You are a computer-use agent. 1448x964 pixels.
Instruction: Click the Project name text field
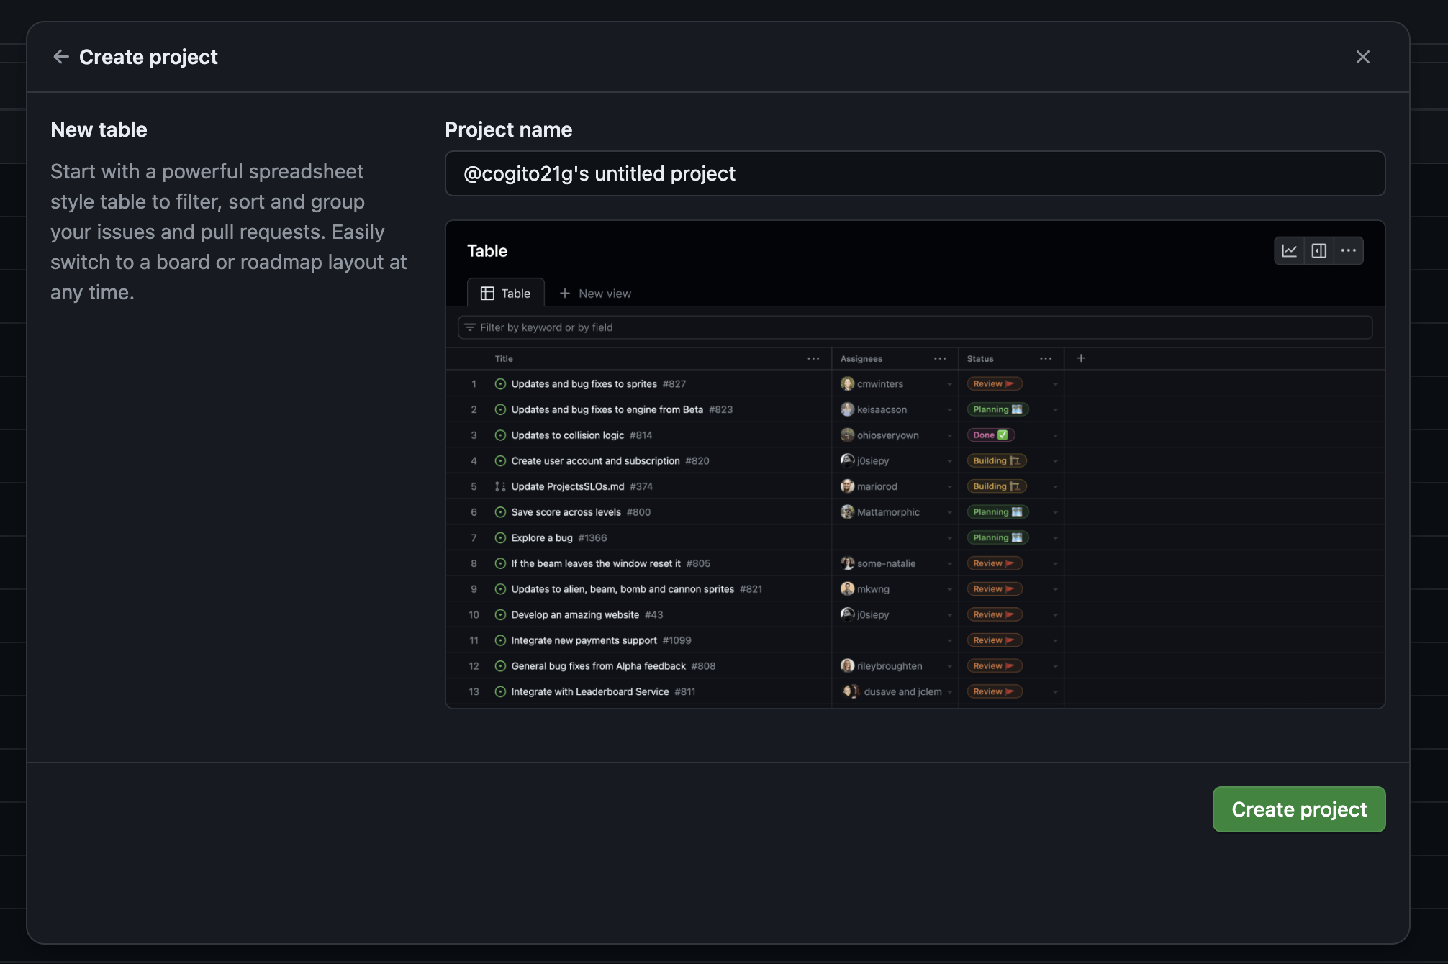[914, 173]
